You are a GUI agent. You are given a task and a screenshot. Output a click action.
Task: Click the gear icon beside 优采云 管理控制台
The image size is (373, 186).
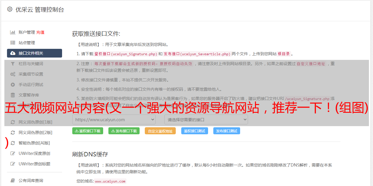pos(10,9)
